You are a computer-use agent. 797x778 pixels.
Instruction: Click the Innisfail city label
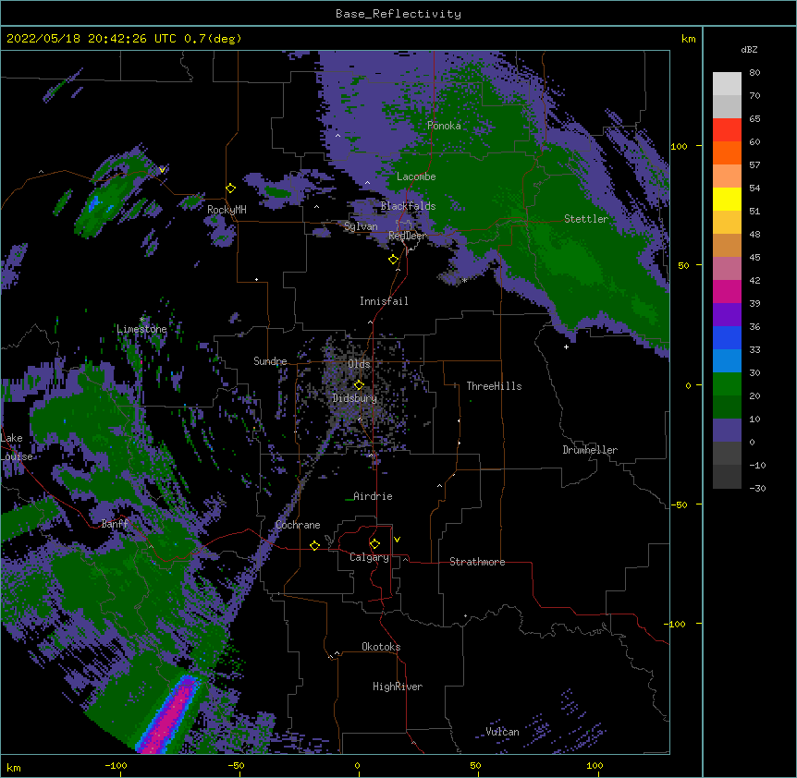tap(384, 301)
